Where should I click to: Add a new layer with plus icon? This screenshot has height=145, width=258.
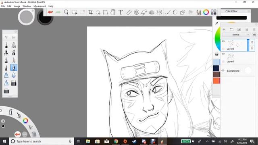224,29
